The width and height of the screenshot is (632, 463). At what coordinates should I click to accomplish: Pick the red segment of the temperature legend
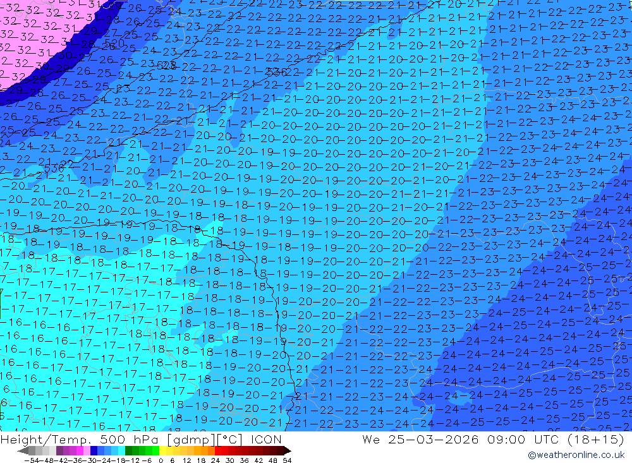224,450
